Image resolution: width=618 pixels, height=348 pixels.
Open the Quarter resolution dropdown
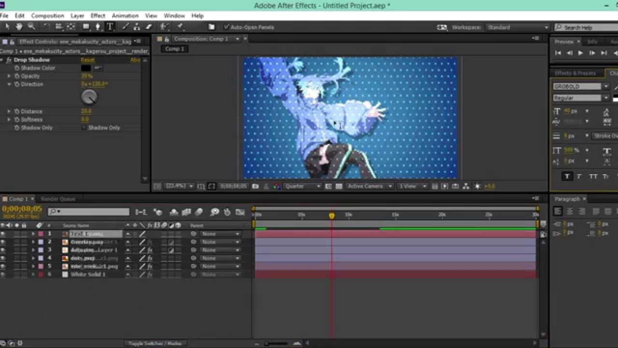pyautogui.click(x=302, y=186)
